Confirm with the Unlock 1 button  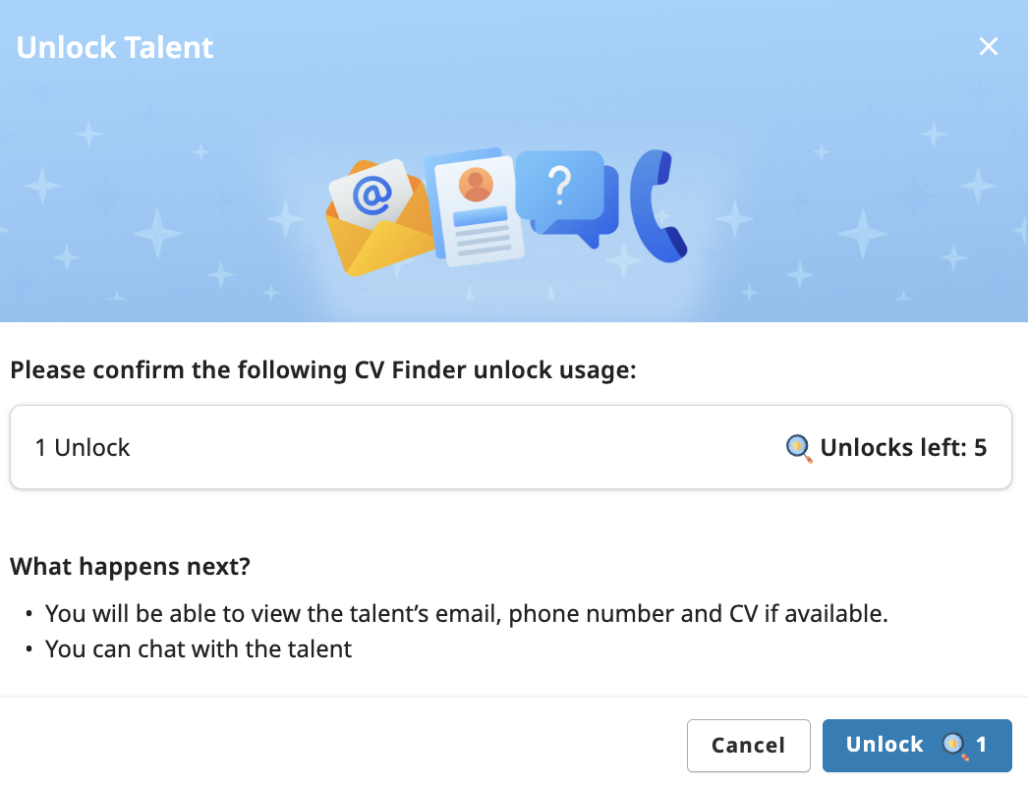point(916,745)
